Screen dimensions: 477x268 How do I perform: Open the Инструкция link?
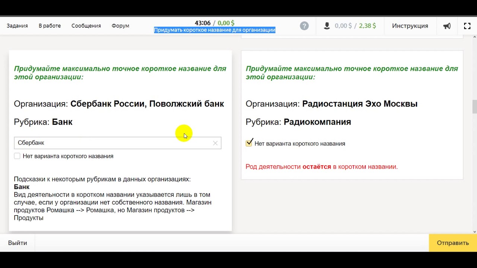tap(410, 26)
